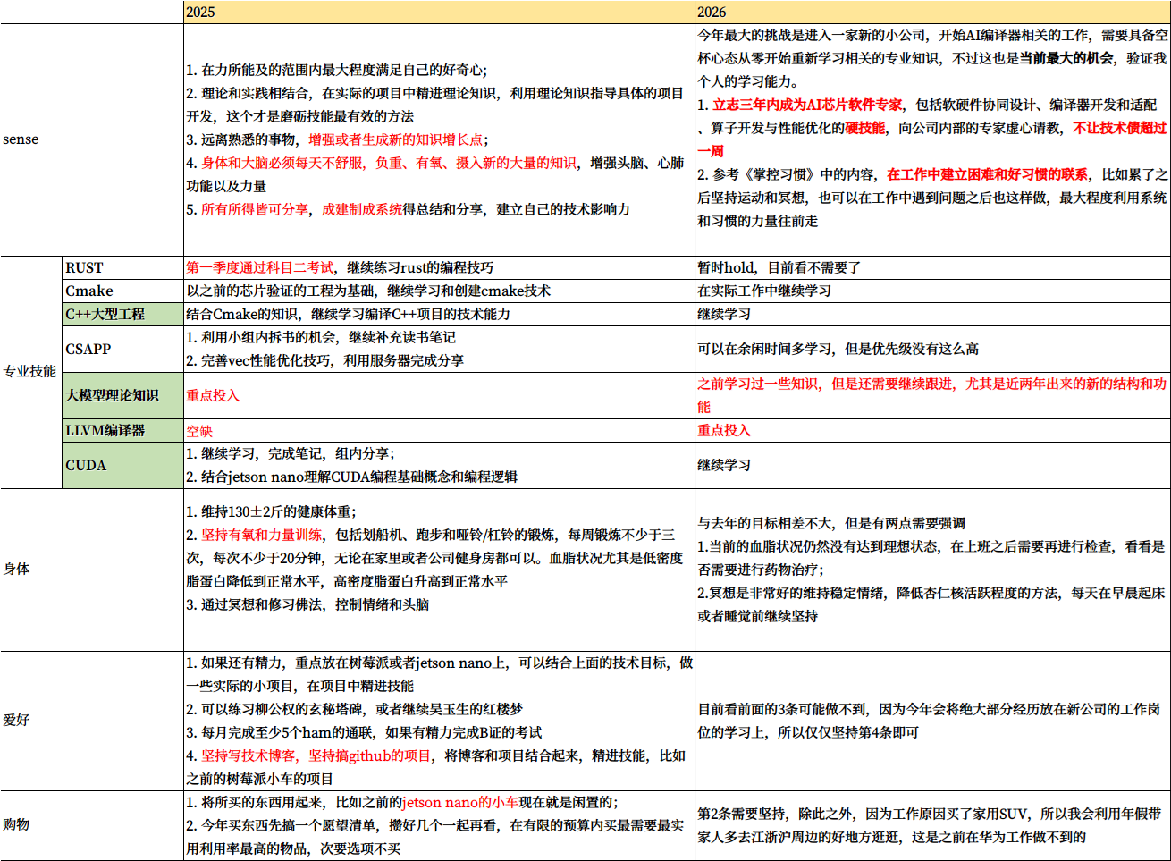Select the 2025 CSAPP plan cell
Screen dimensions: 1171x861
(438, 349)
